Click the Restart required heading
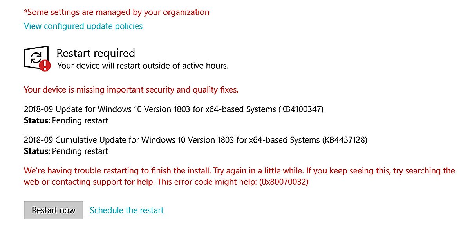 coord(96,53)
